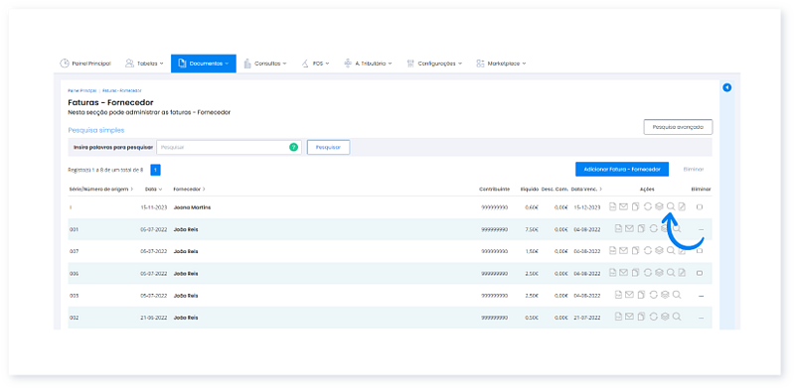The width and height of the screenshot is (795, 389).
Task: Click stacked layers icon for invoice 002
Action: pyautogui.click(x=665, y=317)
